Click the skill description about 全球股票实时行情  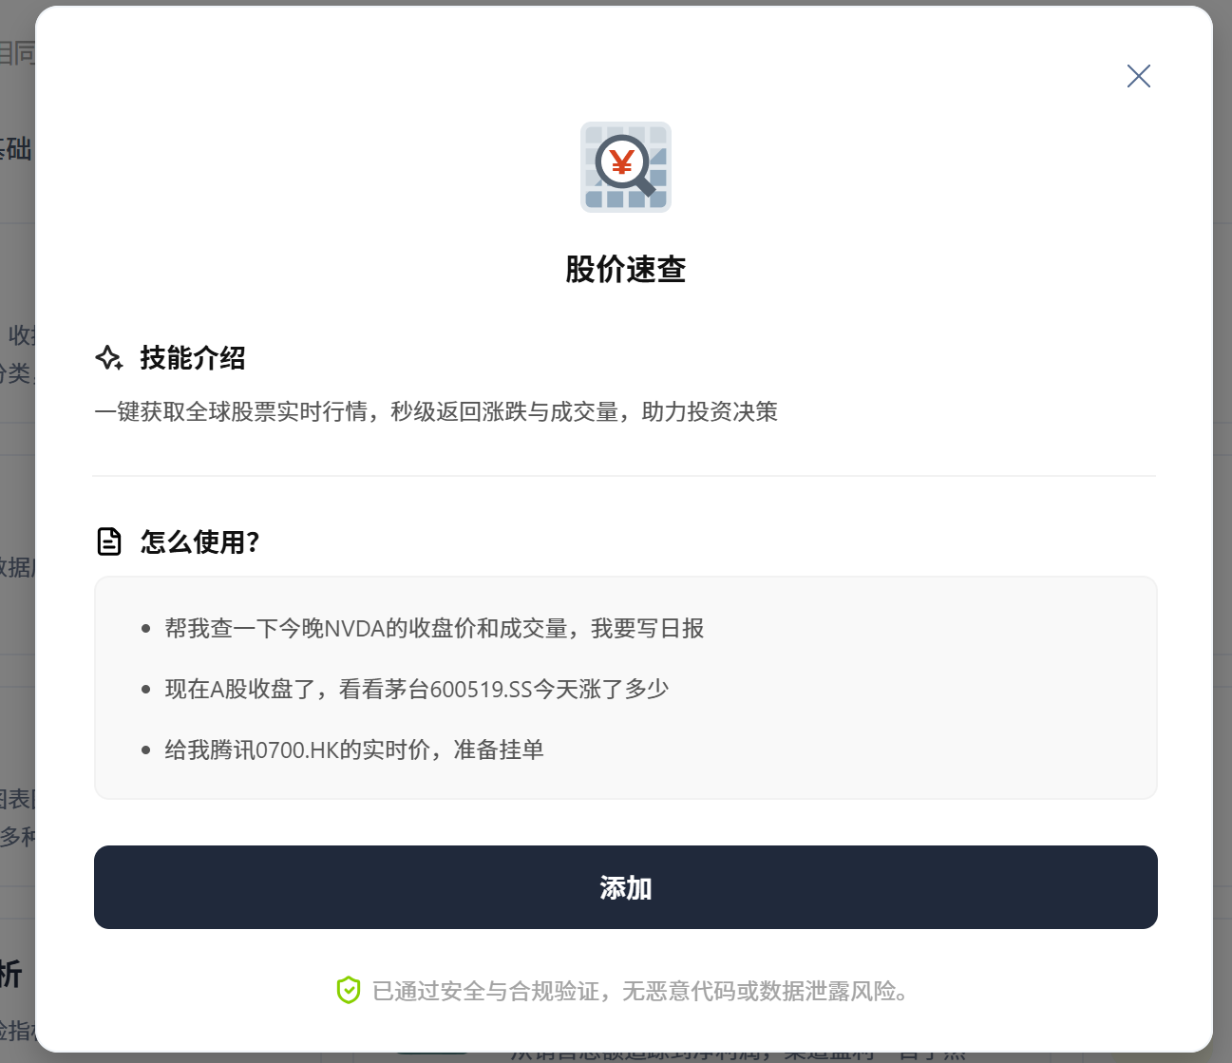click(x=436, y=411)
